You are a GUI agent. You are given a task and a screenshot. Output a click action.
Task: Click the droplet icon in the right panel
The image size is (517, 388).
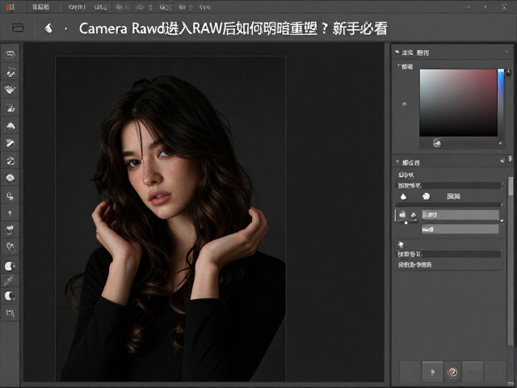[403, 196]
